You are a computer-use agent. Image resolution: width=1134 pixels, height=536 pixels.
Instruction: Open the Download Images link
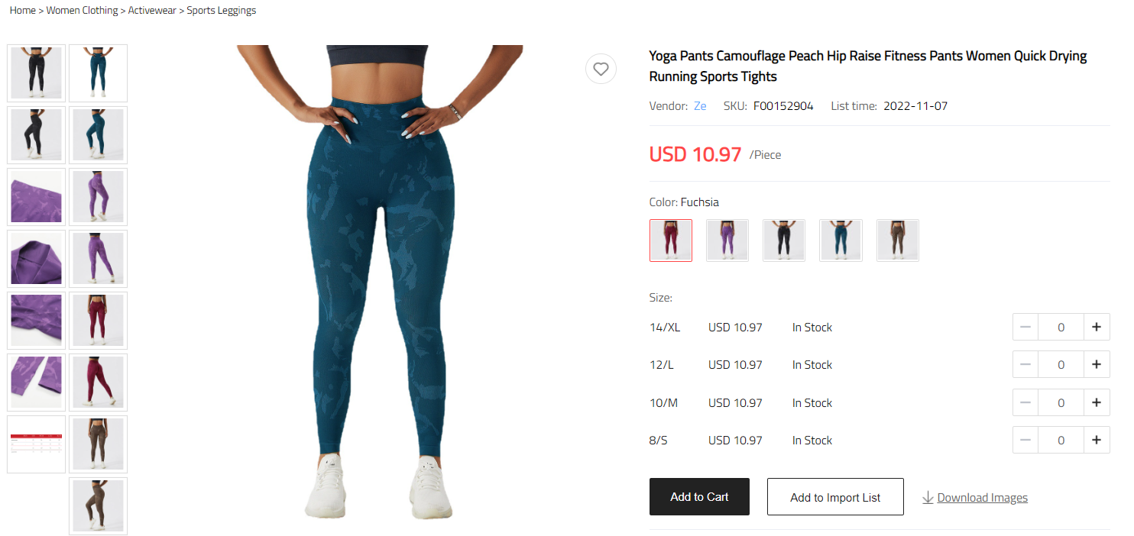(x=982, y=498)
